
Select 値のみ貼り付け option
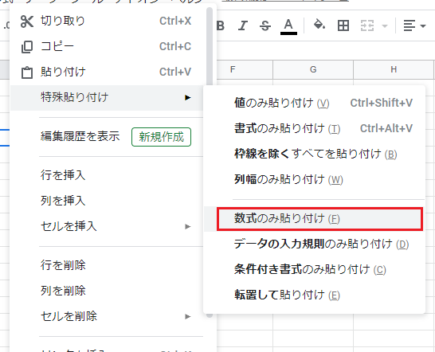(314, 104)
